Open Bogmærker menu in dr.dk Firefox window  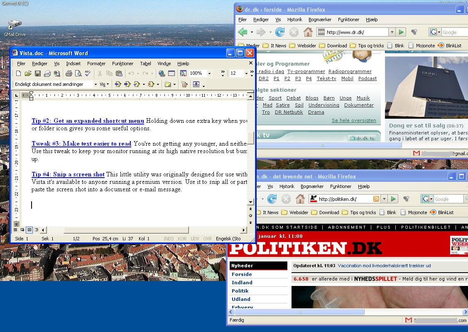click(x=320, y=20)
